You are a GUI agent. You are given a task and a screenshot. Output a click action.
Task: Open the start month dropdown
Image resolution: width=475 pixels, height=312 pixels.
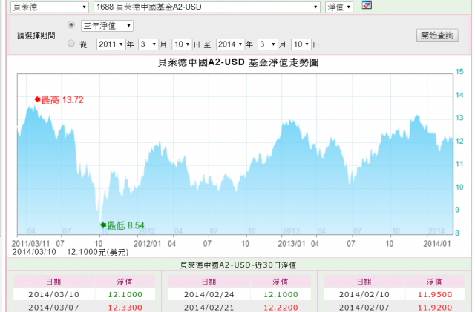[x=148, y=44]
